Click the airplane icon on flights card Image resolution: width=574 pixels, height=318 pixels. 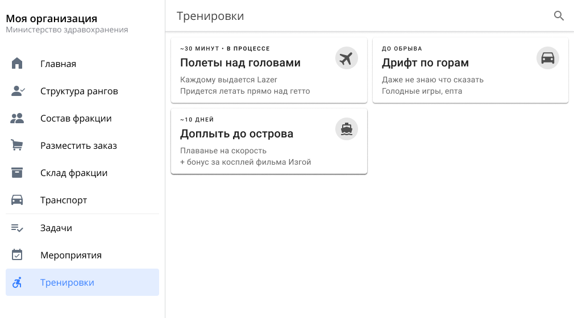tap(346, 58)
